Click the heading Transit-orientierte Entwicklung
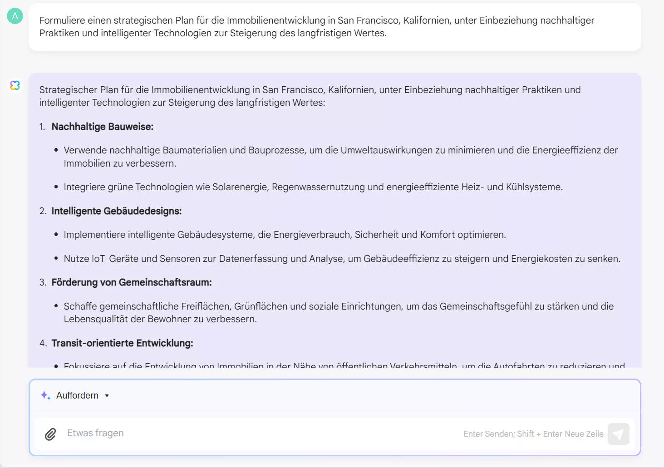The image size is (664, 468). coord(122,343)
